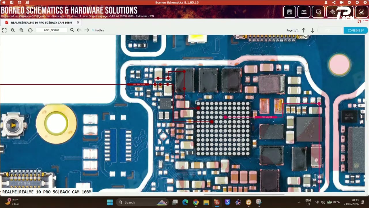Close the REALME 10 PRO 5G BACK CAM tab
This screenshot has height=208, width=369.
point(78,23)
